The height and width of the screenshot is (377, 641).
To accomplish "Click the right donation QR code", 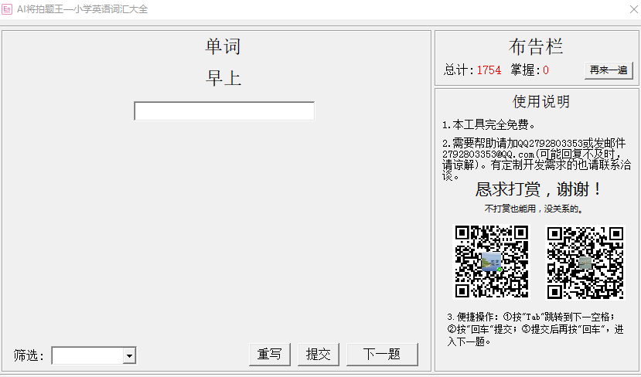I will point(585,263).
